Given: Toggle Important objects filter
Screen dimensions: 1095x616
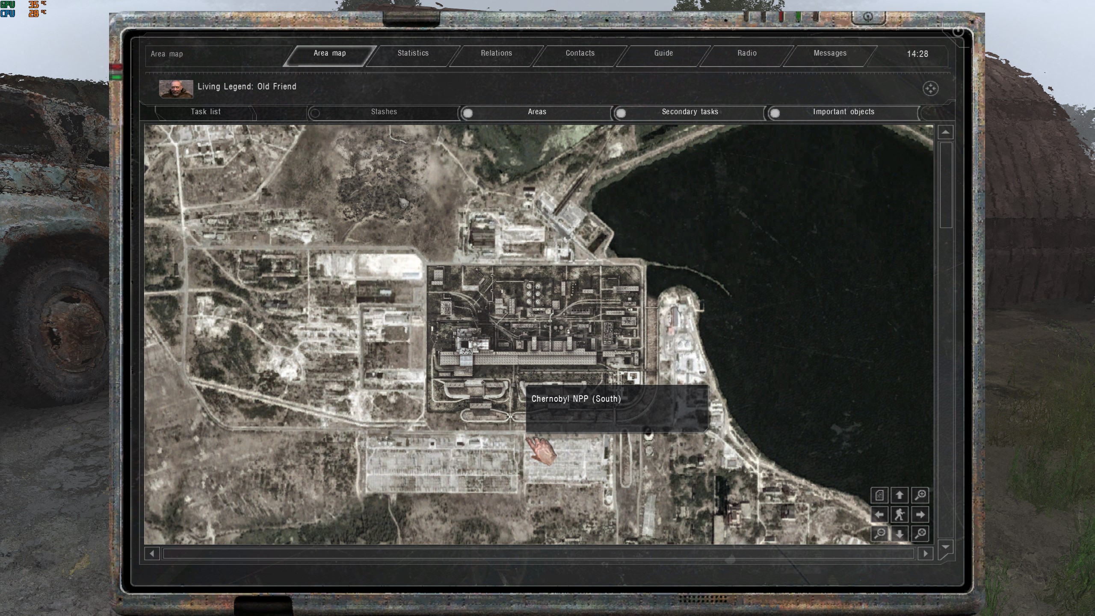Looking at the screenshot, I should [774, 113].
